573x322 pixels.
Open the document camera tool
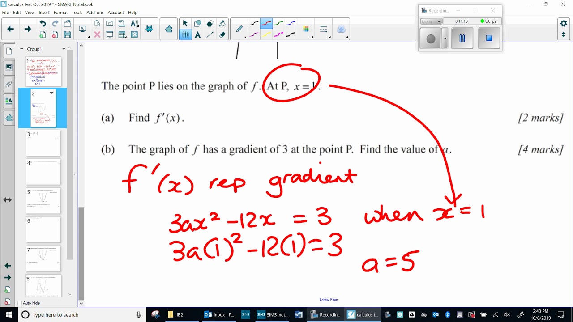(x=122, y=24)
